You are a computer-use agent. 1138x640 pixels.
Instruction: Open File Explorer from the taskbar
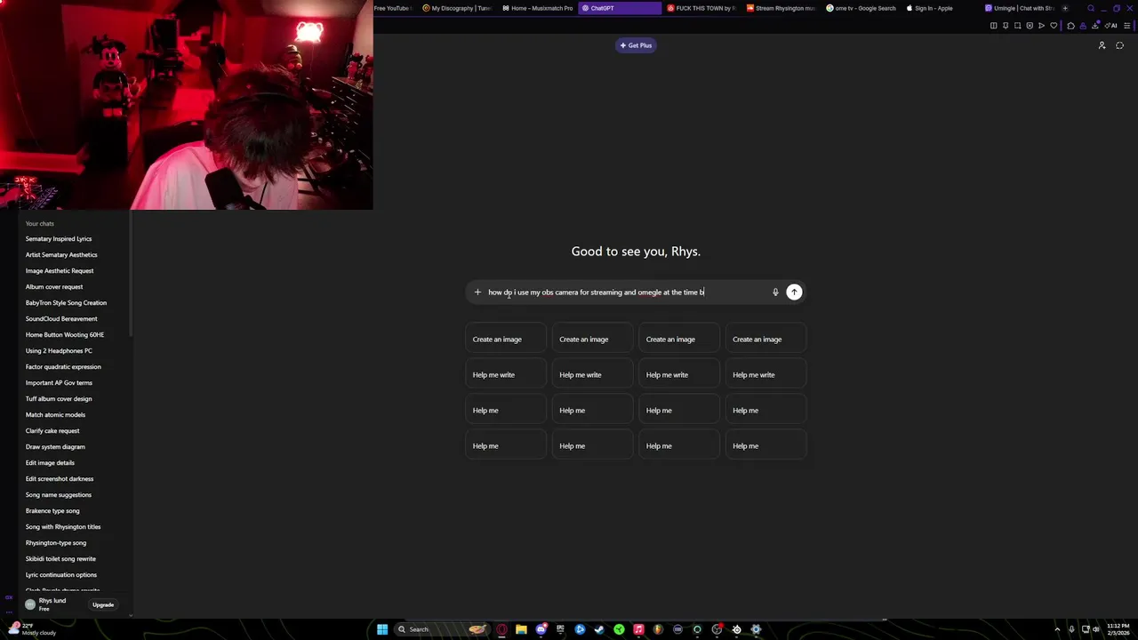click(x=521, y=629)
